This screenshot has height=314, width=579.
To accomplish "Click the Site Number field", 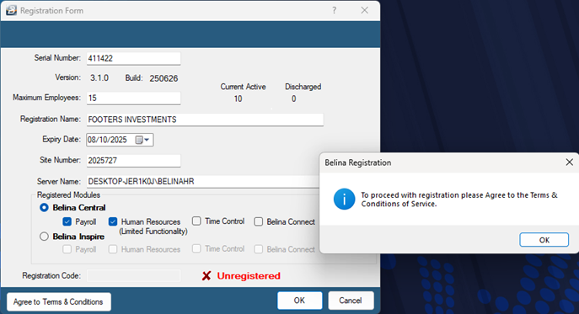I will tap(133, 161).
